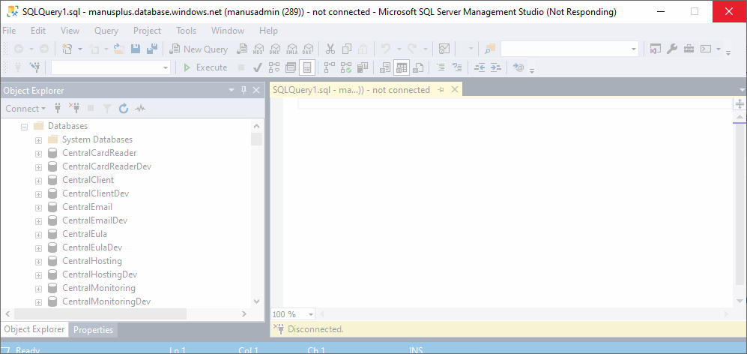Click Display Estimated Execution Plan icon
This screenshot has height=354, width=747.
coord(274,67)
